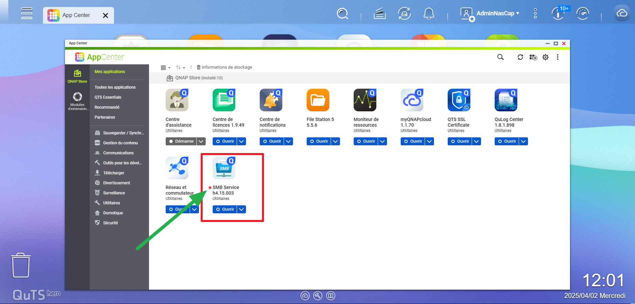Image resolution: width=635 pixels, height=304 pixels.
Task: Open Centre de licences with Ouvrir
Action: click(225, 141)
